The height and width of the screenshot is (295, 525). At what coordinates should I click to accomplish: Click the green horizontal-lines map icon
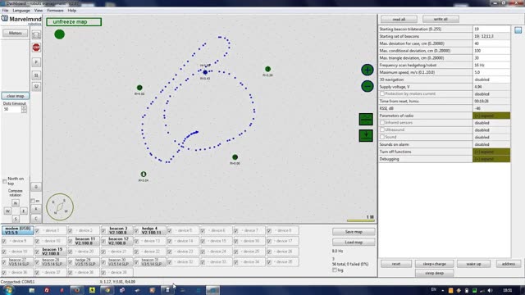point(366,119)
